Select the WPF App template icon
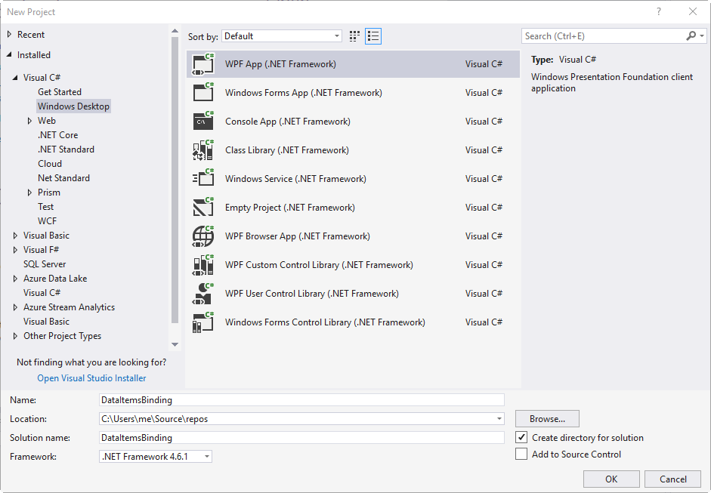Viewport: 711px width, 493px height. point(199,63)
